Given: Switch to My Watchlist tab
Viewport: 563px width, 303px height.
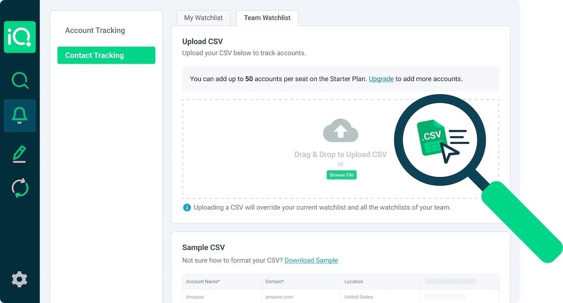Looking at the screenshot, I should pos(203,18).
